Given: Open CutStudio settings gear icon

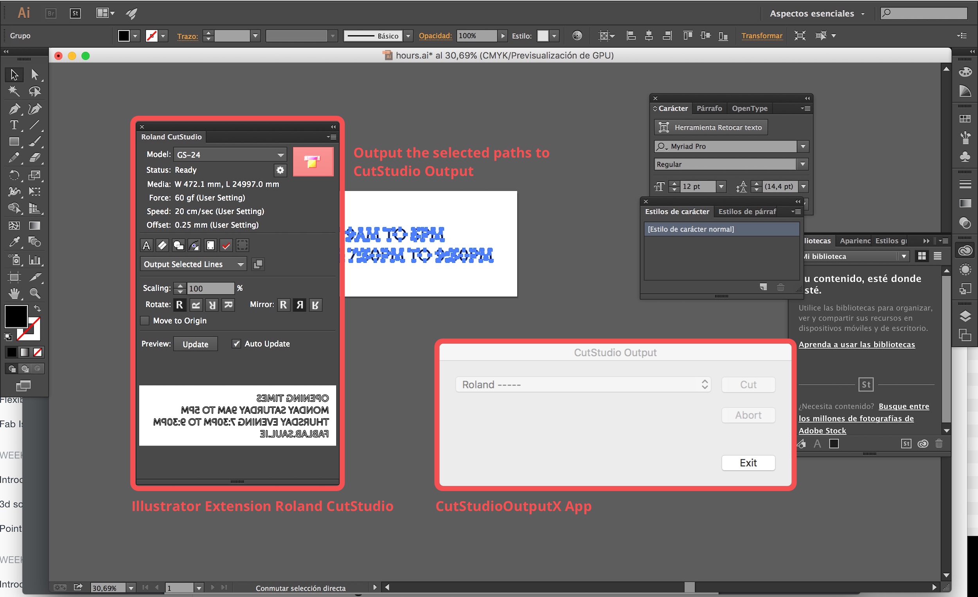Looking at the screenshot, I should pyautogui.click(x=280, y=170).
